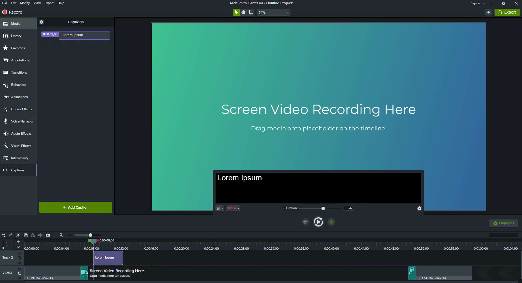Select the Cursor Effects panel
Viewport: 522px width, 283px height.
coord(18,109)
